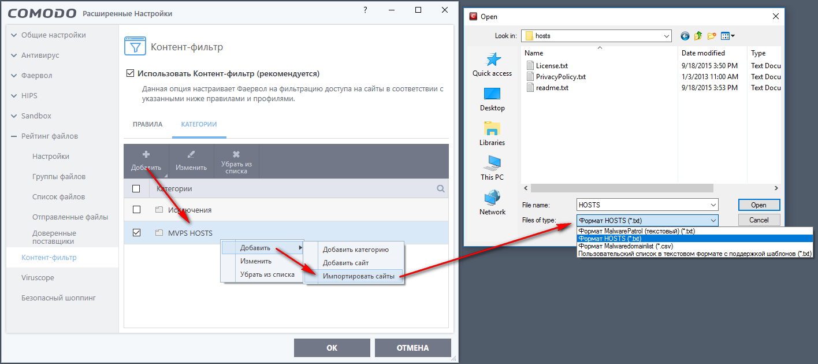Select Пользовательский список в текстовом формате option

pyautogui.click(x=695, y=253)
